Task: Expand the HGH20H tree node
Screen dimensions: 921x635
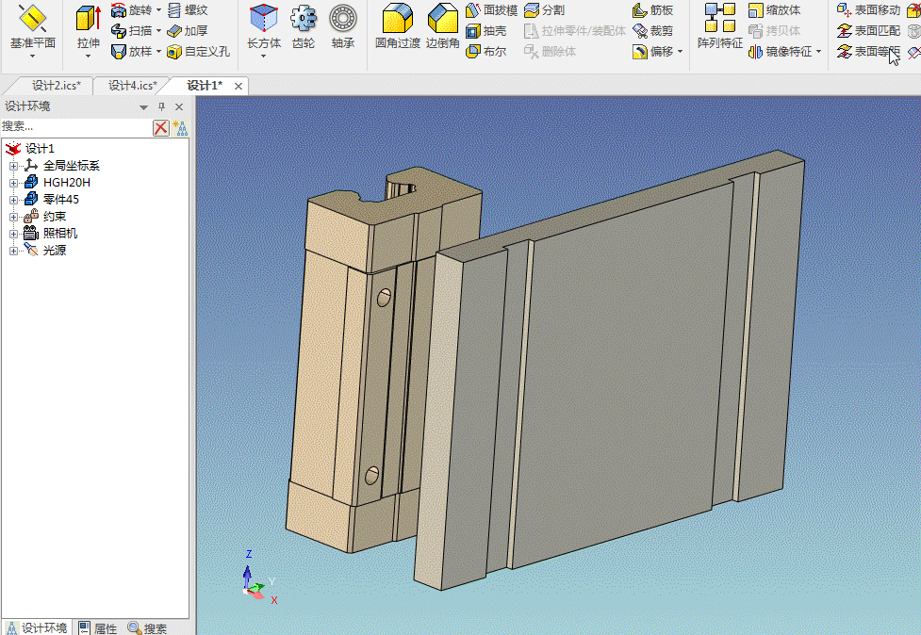Action: [x=13, y=183]
